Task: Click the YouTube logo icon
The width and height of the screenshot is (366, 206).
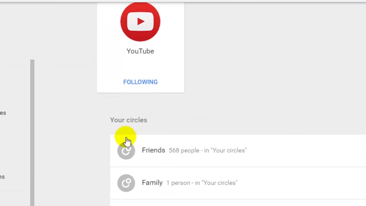Action: (140, 22)
